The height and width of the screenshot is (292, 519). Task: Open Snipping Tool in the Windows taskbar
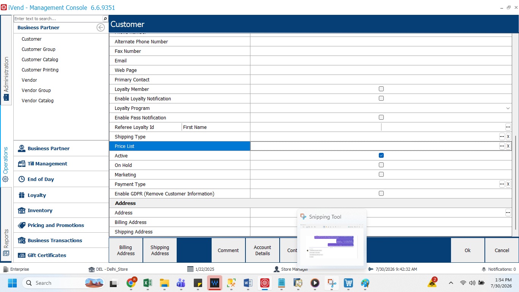click(x=332, y=283)
